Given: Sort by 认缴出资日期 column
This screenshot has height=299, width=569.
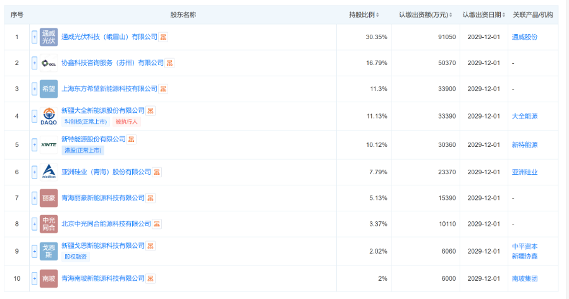Looking at the screenshot, I should point(484,15).
